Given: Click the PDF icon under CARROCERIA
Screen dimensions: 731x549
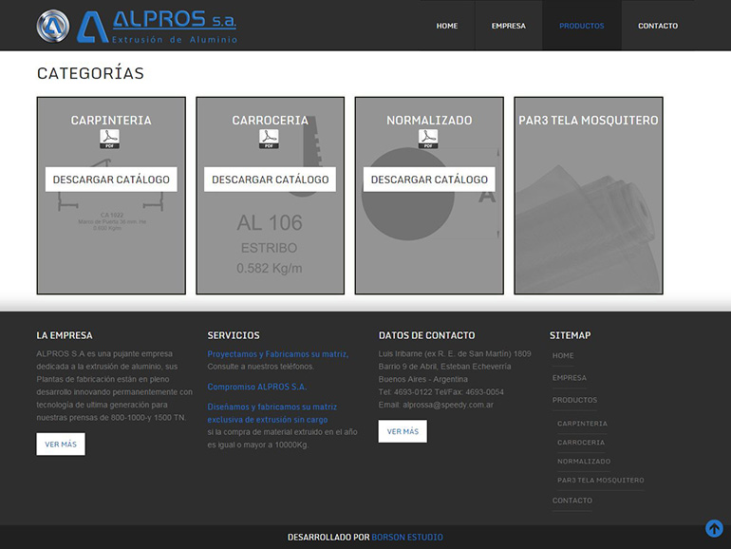Looking at the screenshot, I should pos(269,139).
